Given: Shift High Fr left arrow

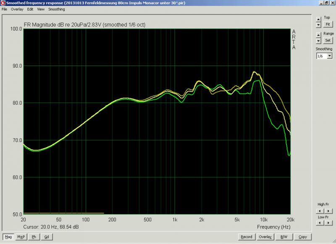Looking at the screenshot, I should point(320,211).
